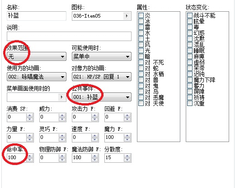Check the 炎 attribute checkbox
Screen dimensions: 235x188
(x=141, y=15)
